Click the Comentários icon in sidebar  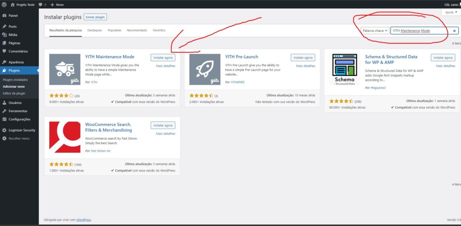click(x=5, y=51)
